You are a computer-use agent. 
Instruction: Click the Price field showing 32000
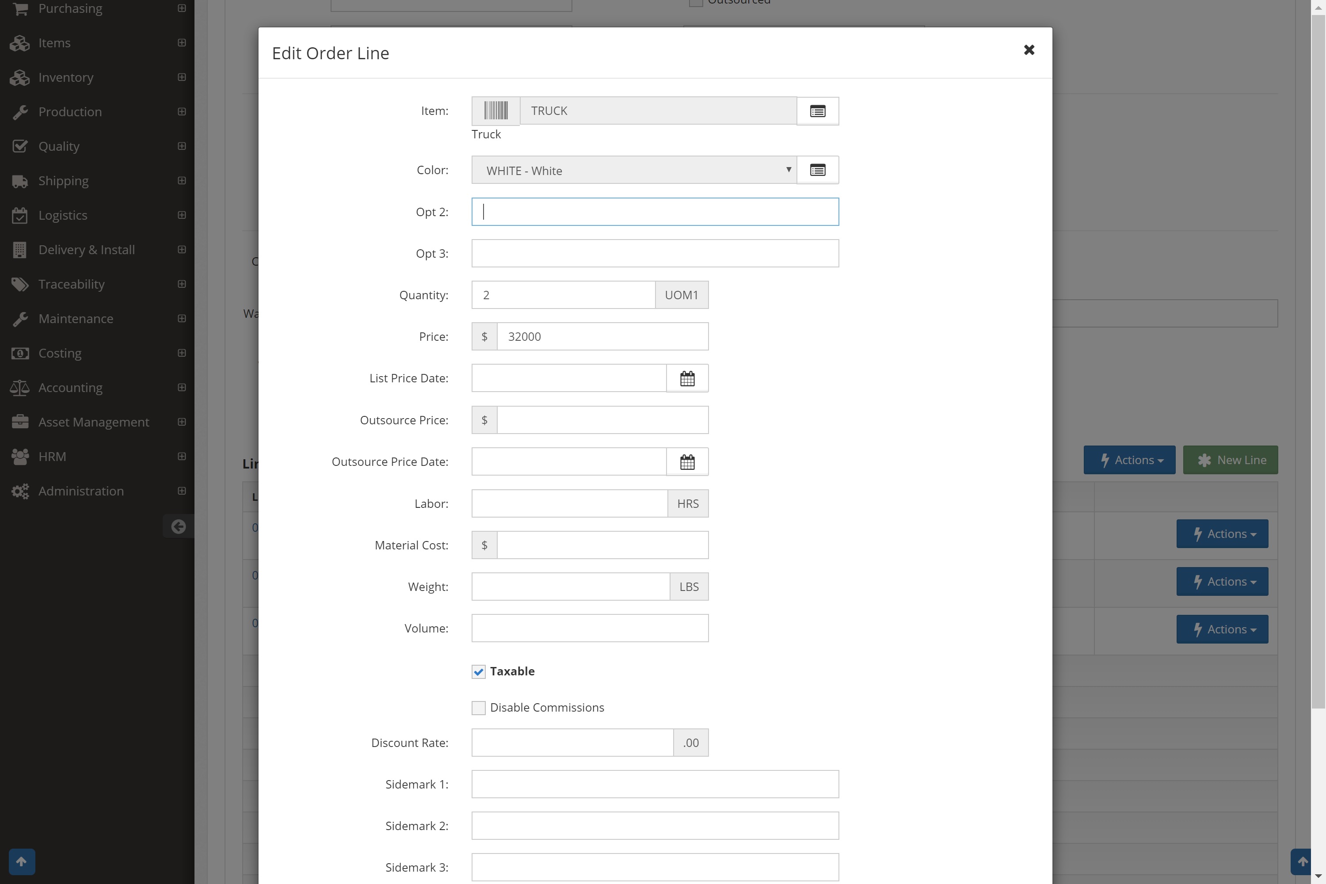coord(603,336)
